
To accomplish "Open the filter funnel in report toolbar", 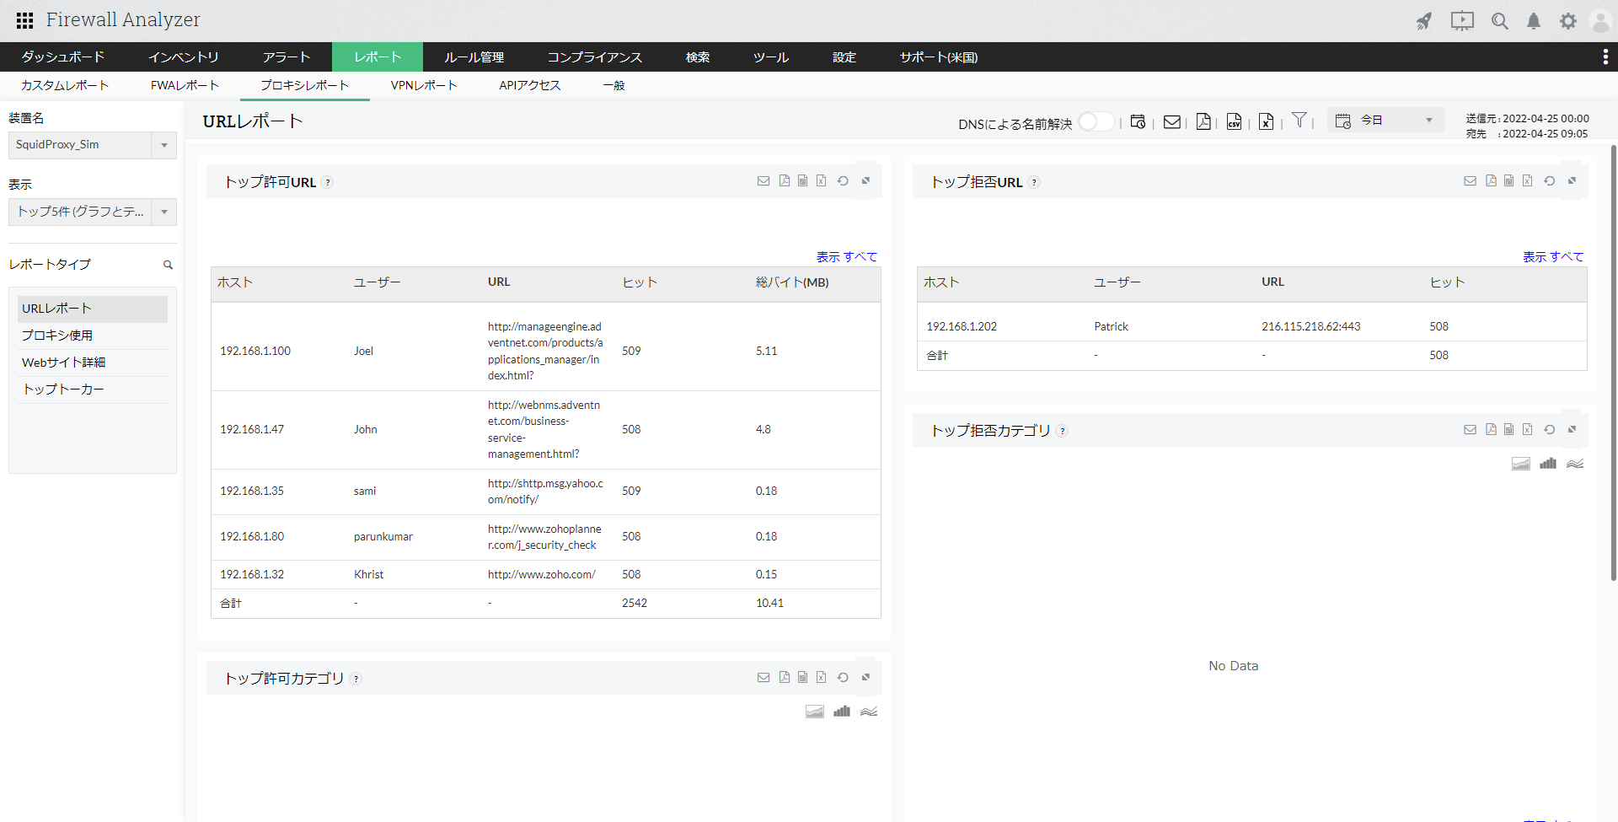I will click(1299, 121).
